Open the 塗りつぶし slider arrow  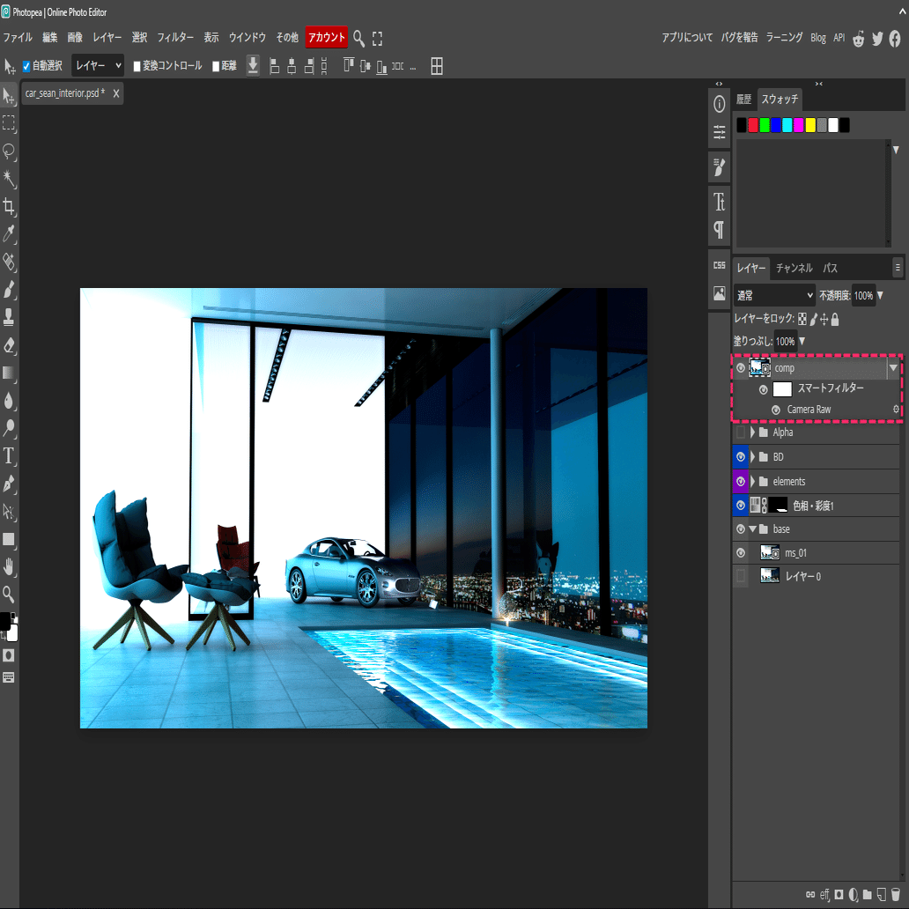pyautogui.click(x=802, y=341)
